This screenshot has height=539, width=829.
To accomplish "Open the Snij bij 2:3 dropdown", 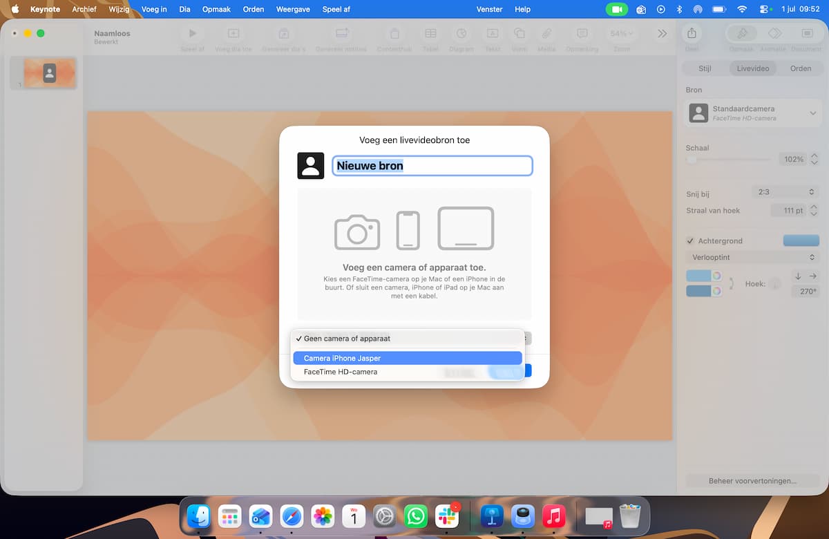I will tap(785, 192).
